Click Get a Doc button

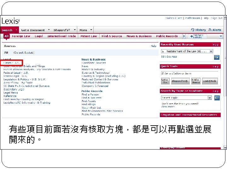pos(165,81)
